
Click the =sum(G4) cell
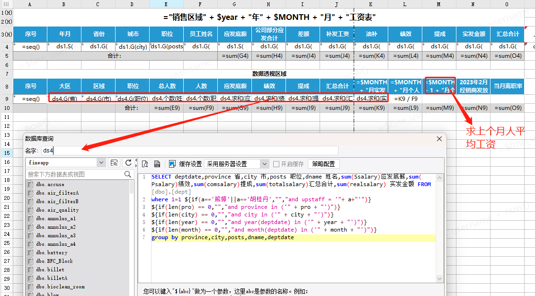(x=235, y=56)
